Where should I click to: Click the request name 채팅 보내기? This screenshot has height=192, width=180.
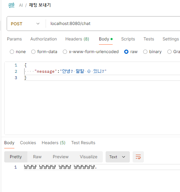[x=40, y=5]
